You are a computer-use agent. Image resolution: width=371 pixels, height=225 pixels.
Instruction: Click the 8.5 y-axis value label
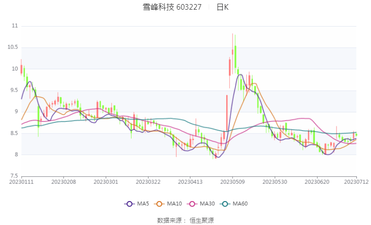(14, 133)
